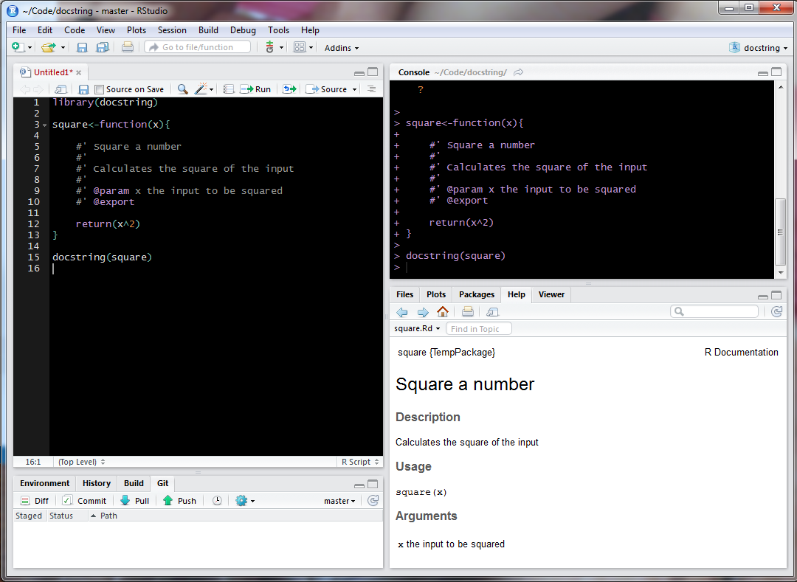The image size is (797, 582).
Task: Open the version control Git toolbar icon
Action: pos(269,47)
